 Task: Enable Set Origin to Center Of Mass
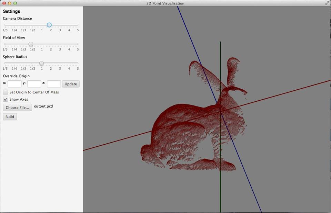tap(6, 92)
